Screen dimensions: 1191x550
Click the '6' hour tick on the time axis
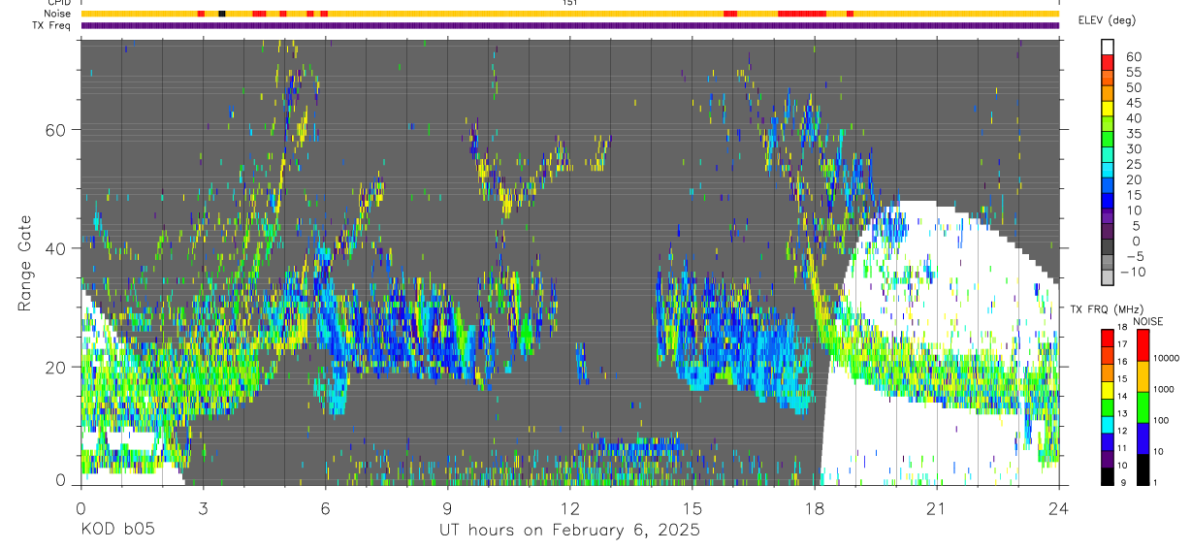click(x=325, y=508)
